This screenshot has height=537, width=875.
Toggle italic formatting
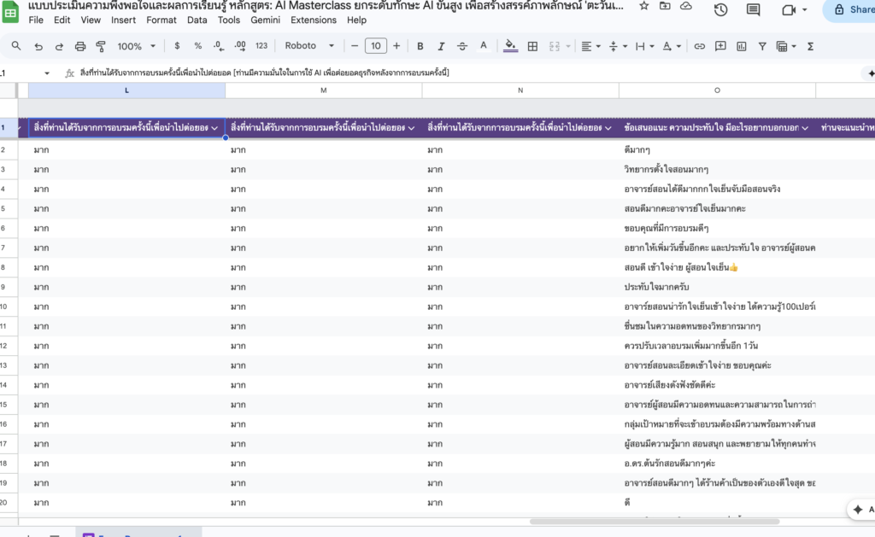(441, 46)
